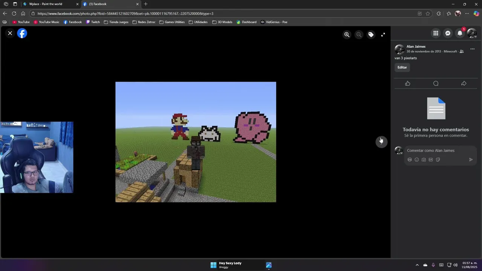The image size is (482, 271).
Task: Open the post date link
Action: click(424, 52)
